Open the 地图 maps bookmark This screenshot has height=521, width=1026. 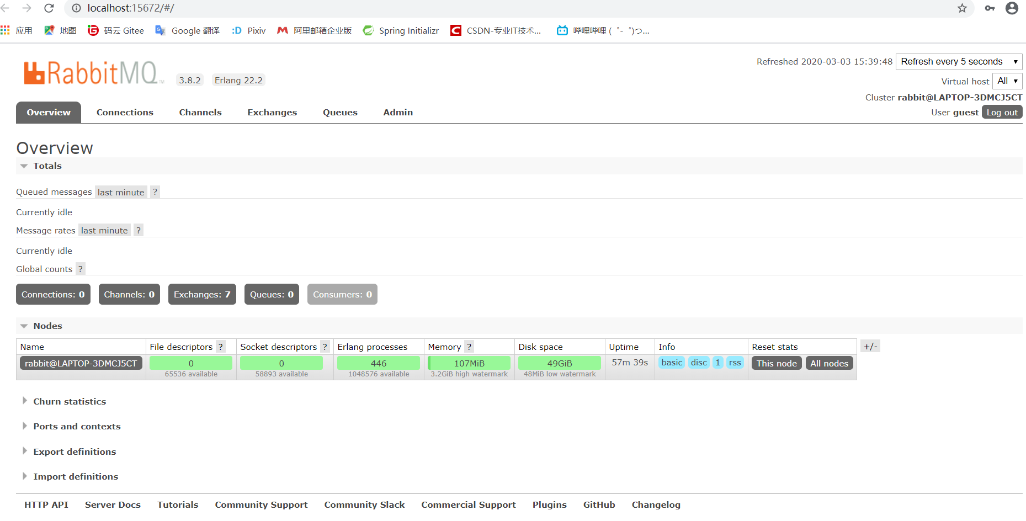click(x=60, y=30)
